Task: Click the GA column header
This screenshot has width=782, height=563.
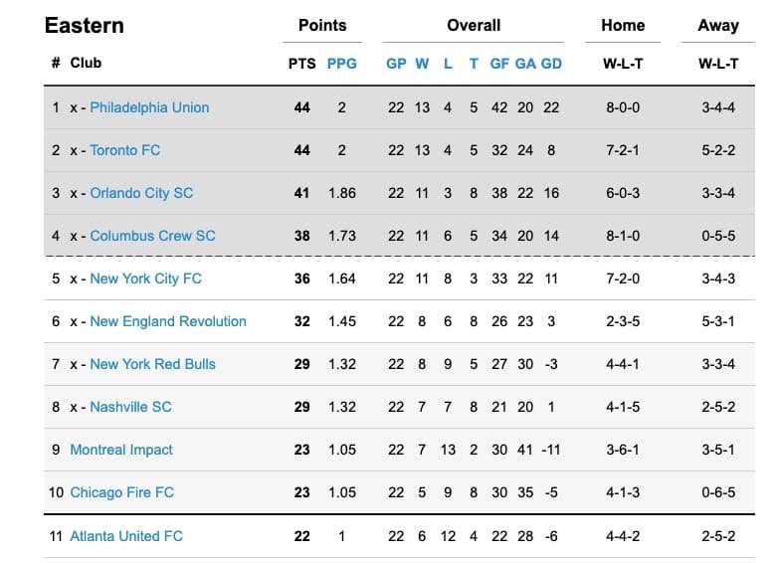Action: click(x=525, y=63)
